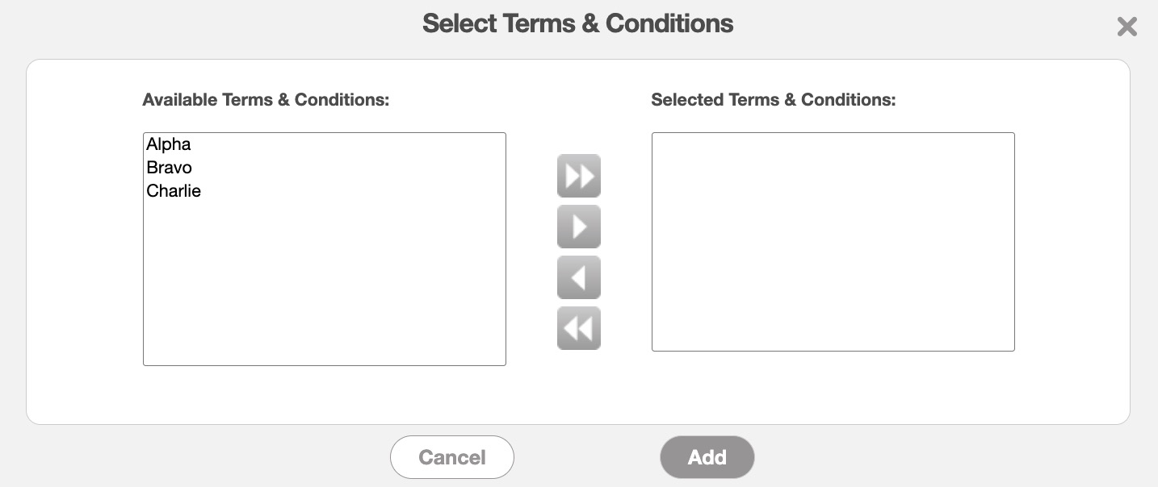Click the Select Terms & Conditions title
Viewport: 1158px width, 487px height.
(x=577, y=23)
